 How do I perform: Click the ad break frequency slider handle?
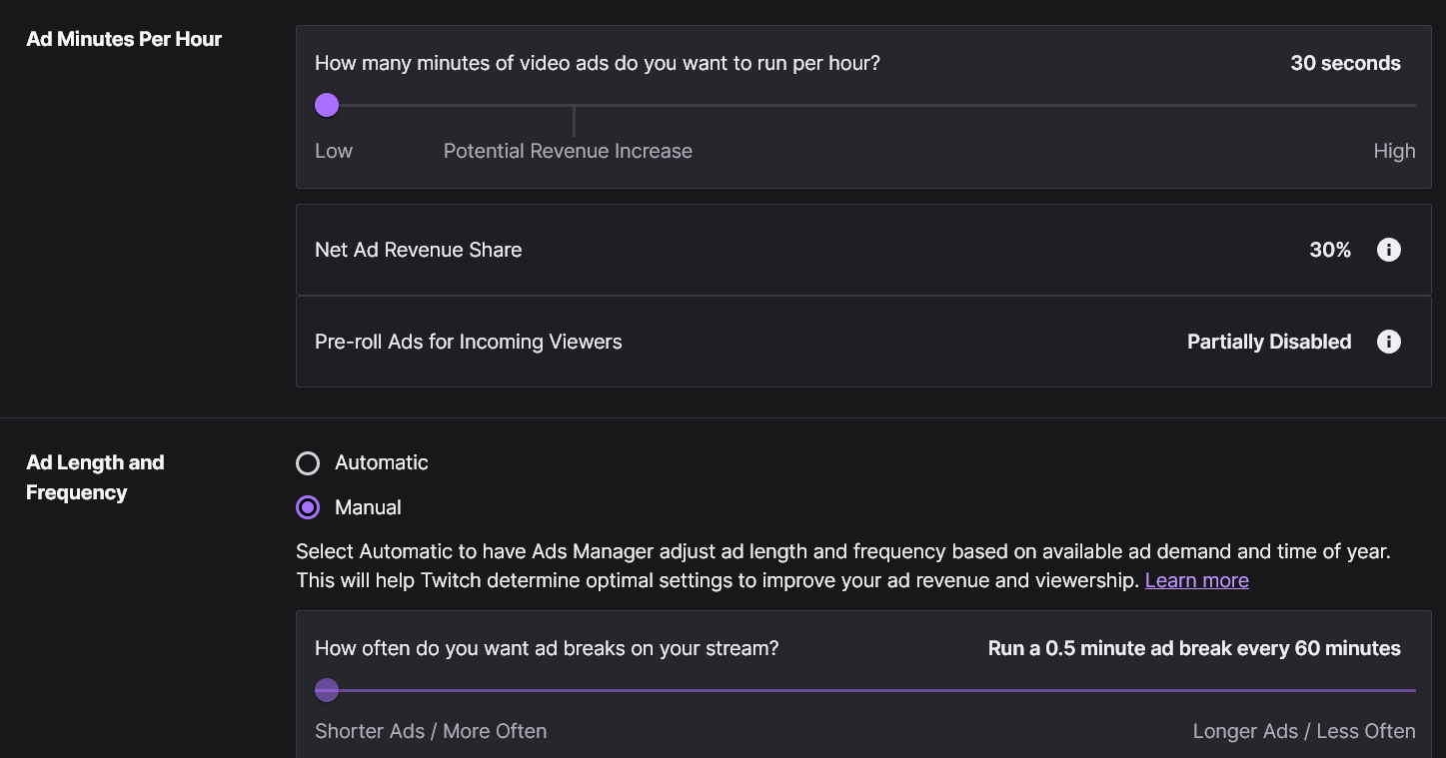point(327,690)
